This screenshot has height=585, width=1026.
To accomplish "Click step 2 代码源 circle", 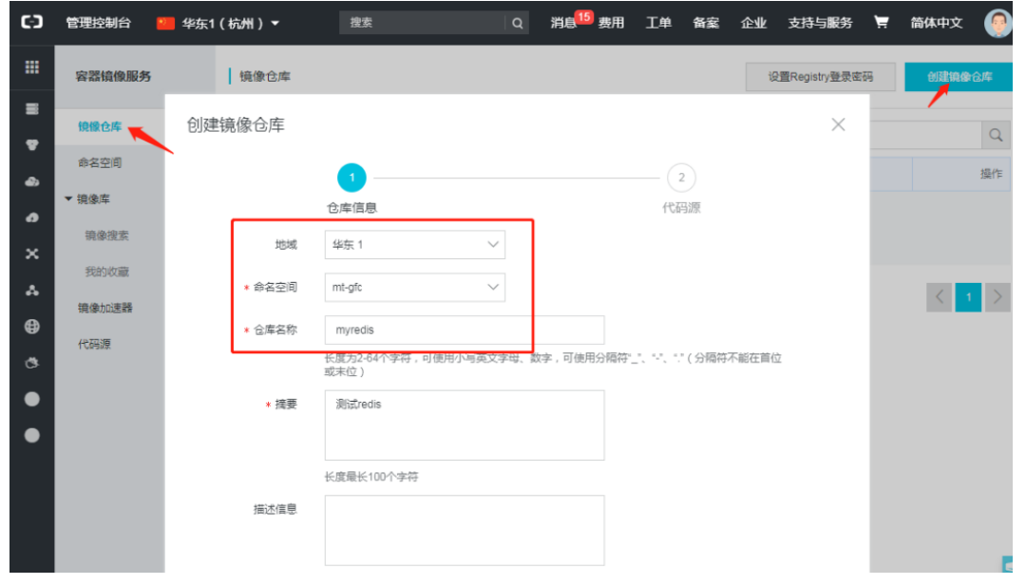I will pyautogui.click(x=681, y=178).
